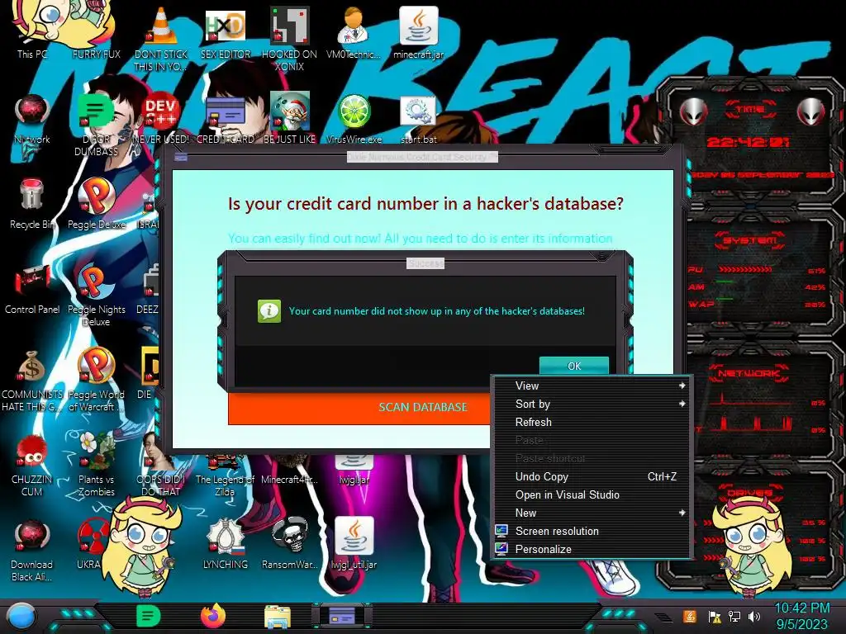Open the lwjgl_util.jar file icon
The image size is (846, 634).
click(x=354, y=543)
